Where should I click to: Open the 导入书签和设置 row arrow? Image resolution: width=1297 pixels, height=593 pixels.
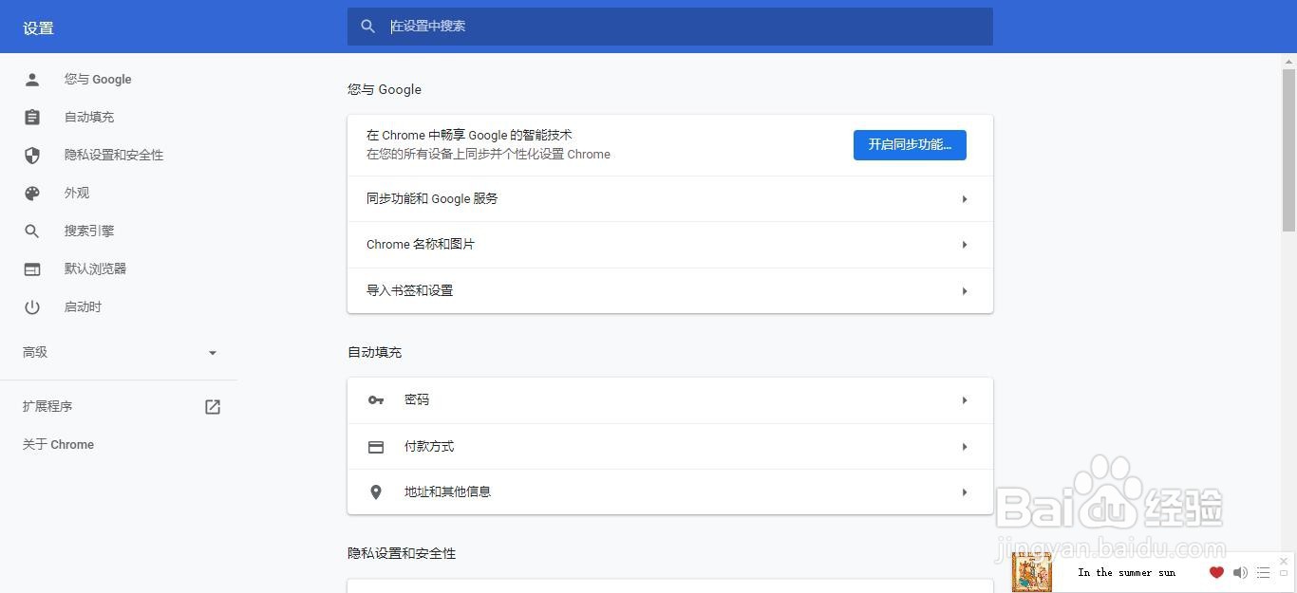[x=965, y=291]
